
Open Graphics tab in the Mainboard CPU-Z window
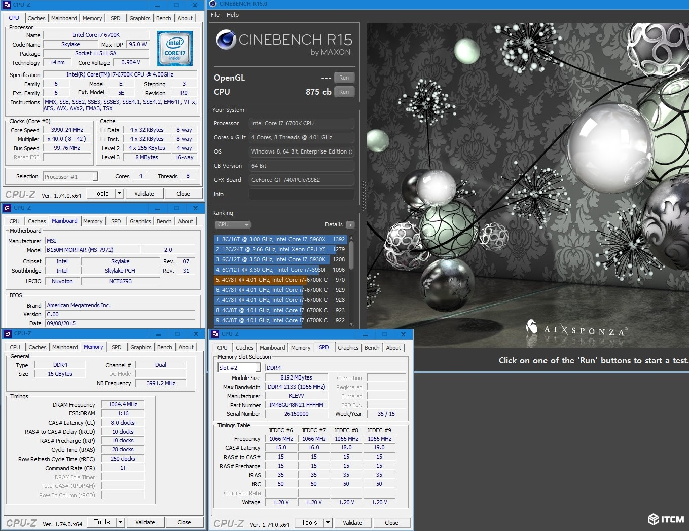pos(140,221)
